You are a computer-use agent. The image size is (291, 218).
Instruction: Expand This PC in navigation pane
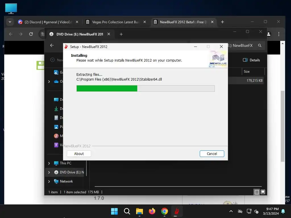point(49,163)
